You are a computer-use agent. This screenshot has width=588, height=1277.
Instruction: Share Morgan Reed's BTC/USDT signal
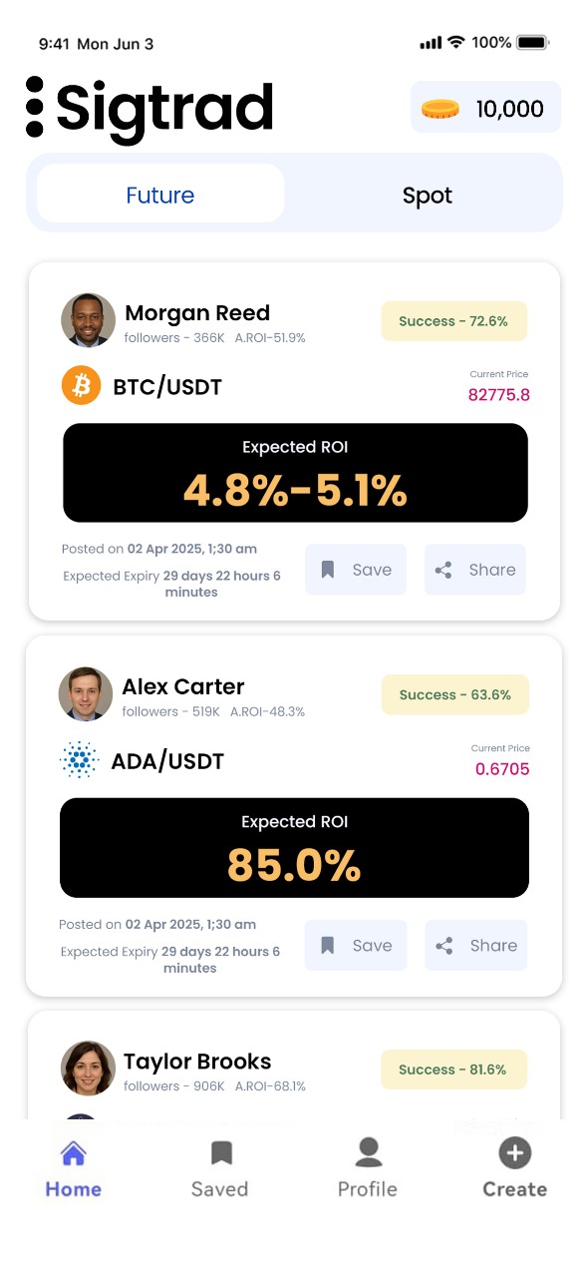(475, 570)
